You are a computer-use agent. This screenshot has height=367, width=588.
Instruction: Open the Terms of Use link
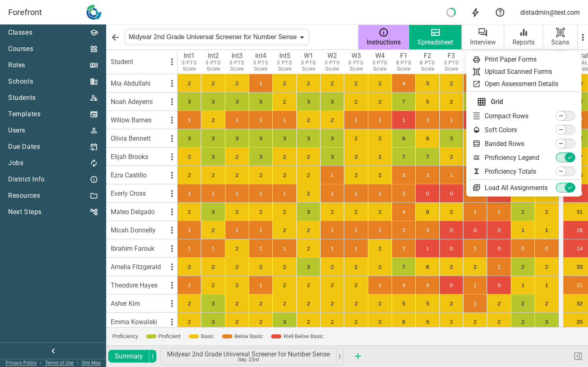pyautogui.click(x=59, y=363)
